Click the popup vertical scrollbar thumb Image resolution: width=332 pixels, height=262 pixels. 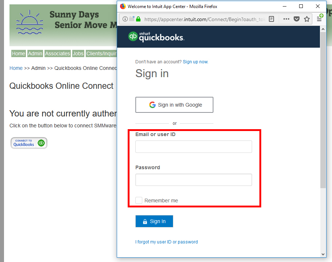323,110
